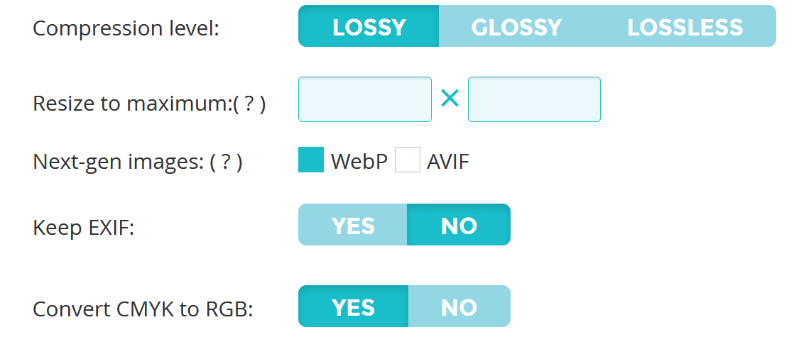This screenshot has width=811, height=354.
Task: Click the Next-gen images label
Action: [119, 162]
